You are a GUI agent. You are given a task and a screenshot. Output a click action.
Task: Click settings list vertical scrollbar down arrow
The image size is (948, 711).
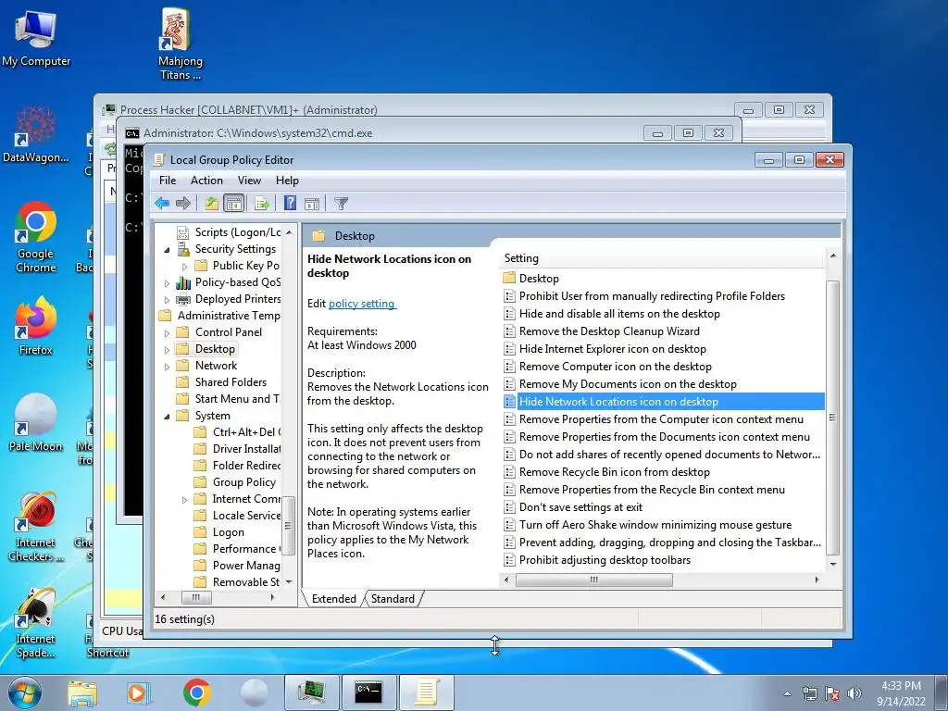point(833,564)
